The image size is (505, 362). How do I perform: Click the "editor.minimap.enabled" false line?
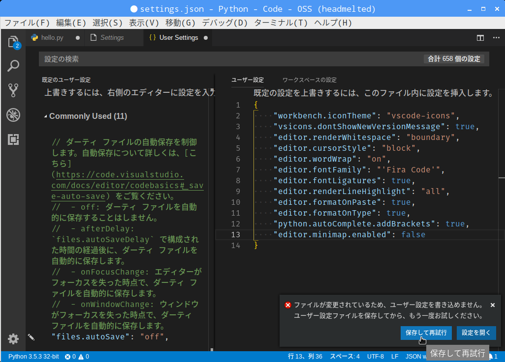[349, 235]
